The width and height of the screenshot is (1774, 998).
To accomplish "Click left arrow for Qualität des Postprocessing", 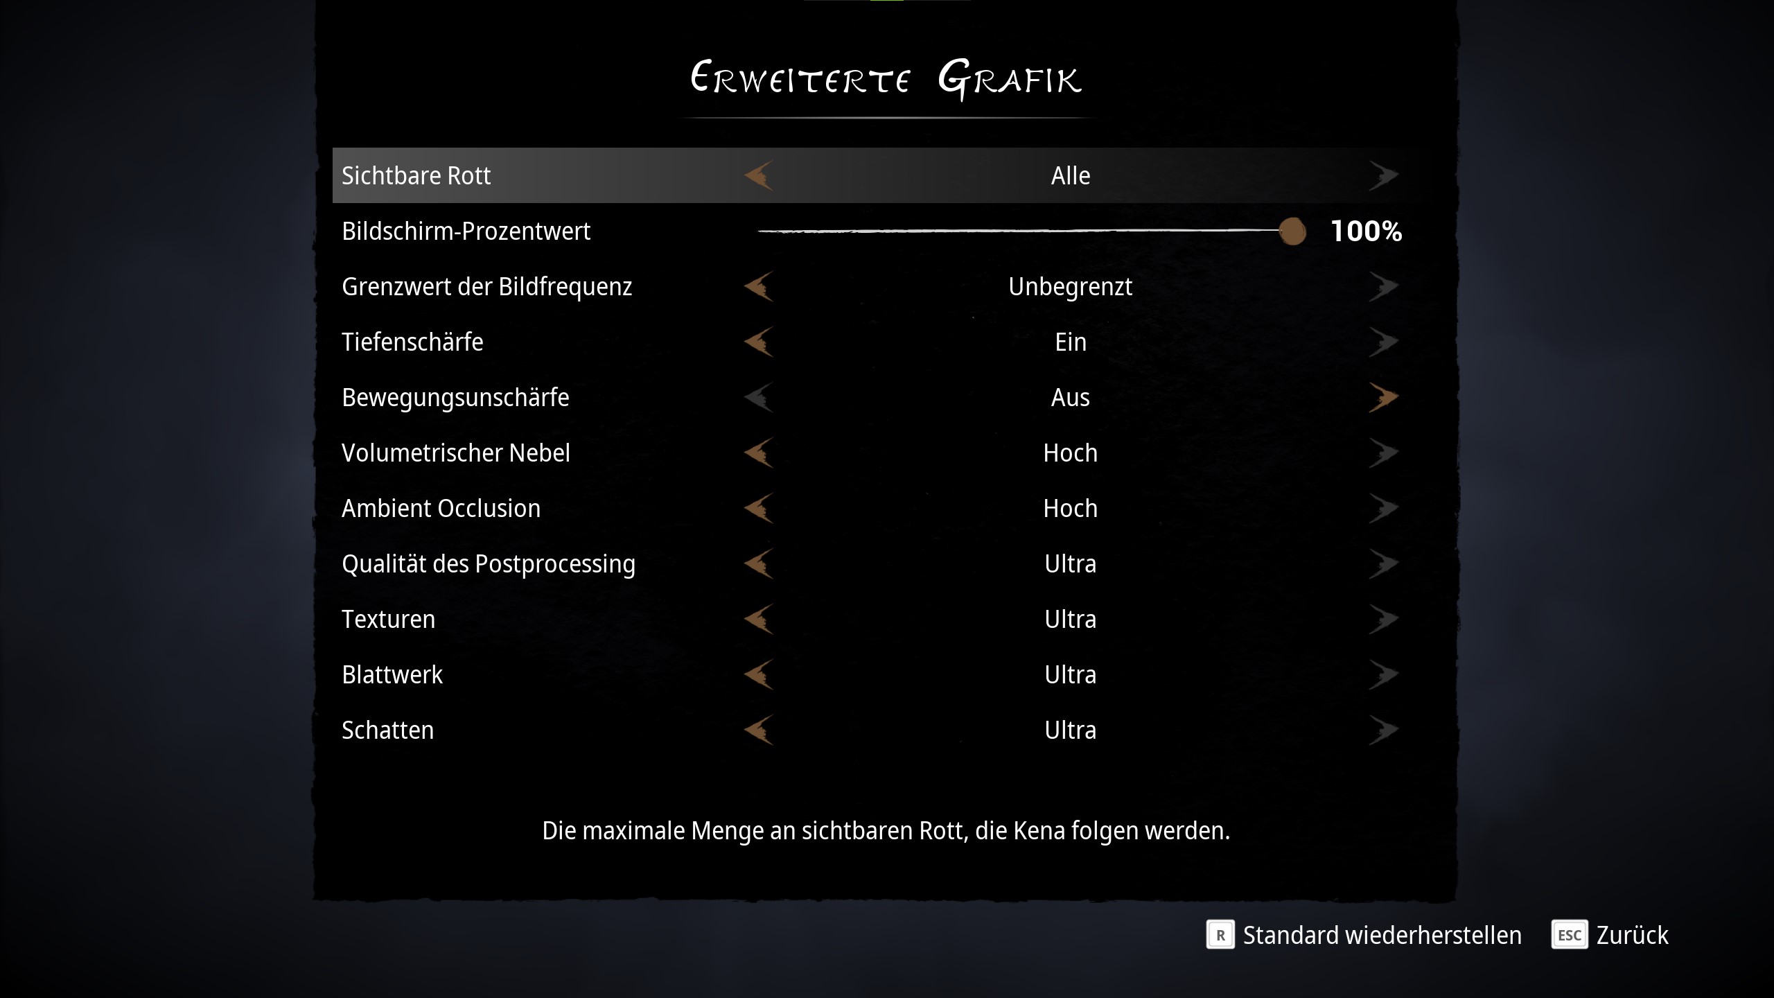I will pos(759,563).
